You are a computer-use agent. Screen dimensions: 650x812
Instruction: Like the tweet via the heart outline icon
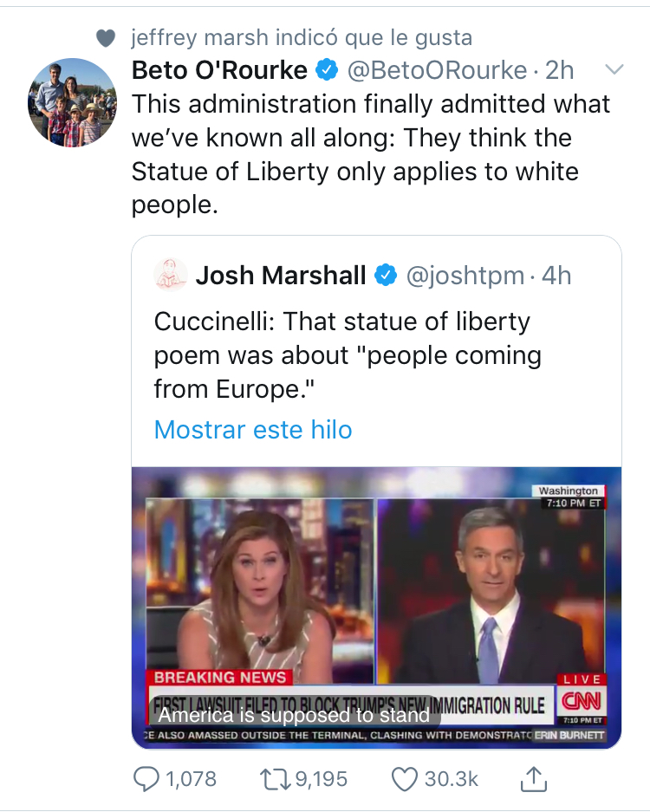[404, 779]
